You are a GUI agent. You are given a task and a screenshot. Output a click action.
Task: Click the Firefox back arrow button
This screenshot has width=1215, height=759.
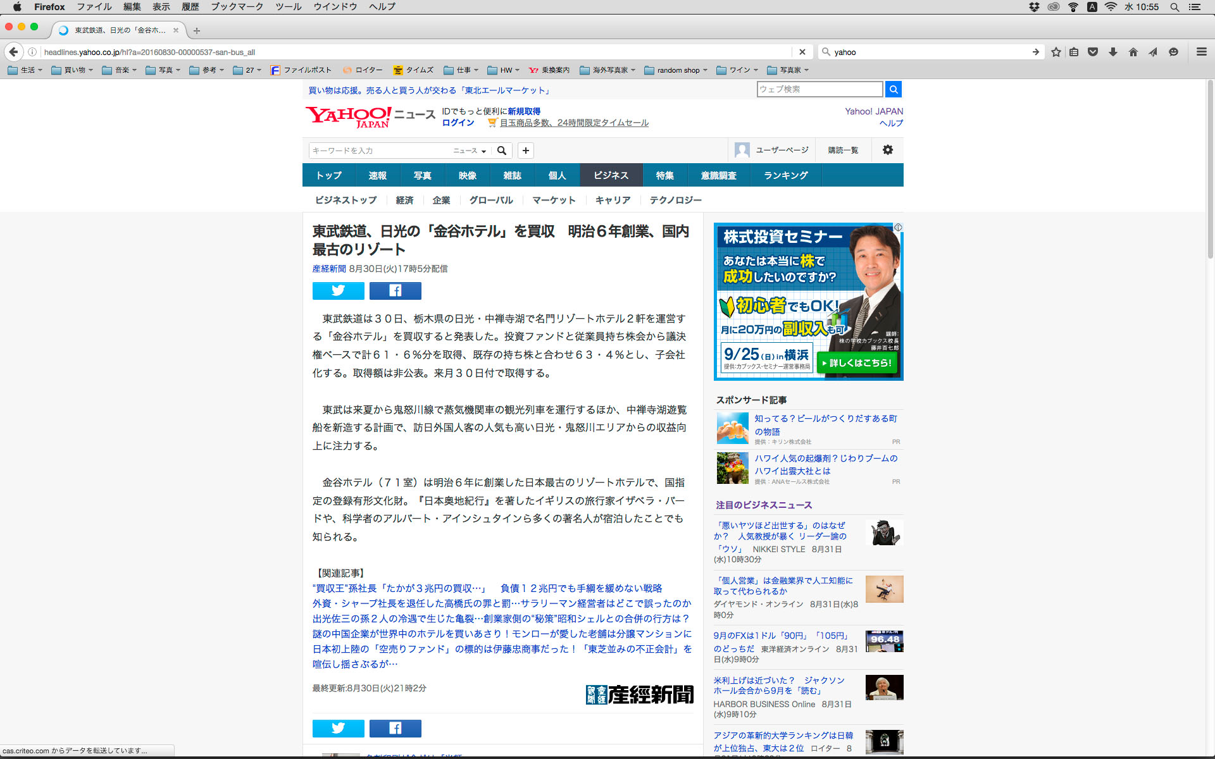pos(13,52)
